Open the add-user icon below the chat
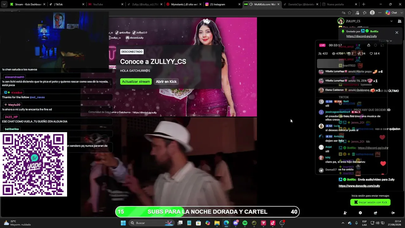This screenshot has height=228, width=405. point(345,213)
